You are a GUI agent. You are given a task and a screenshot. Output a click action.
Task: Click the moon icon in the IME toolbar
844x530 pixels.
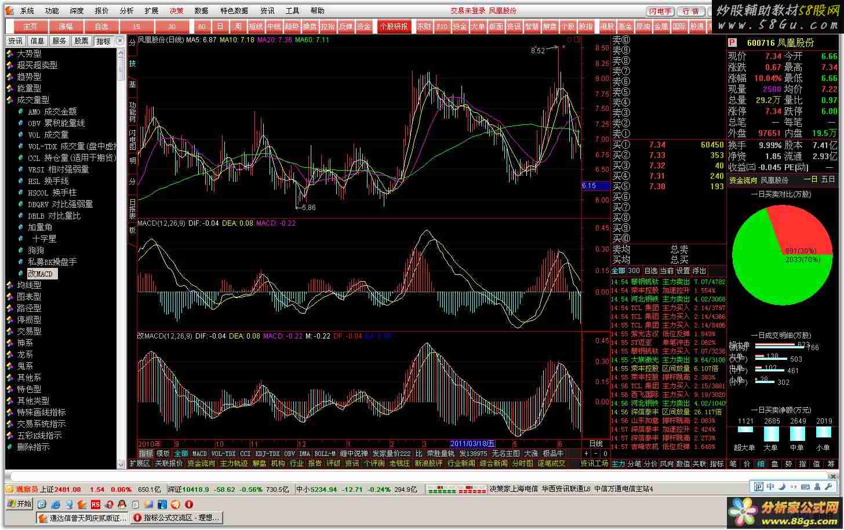click(x=783, y=487)
